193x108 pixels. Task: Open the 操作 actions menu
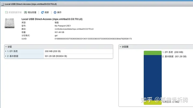pyautogui.click(x=59, y=12)
